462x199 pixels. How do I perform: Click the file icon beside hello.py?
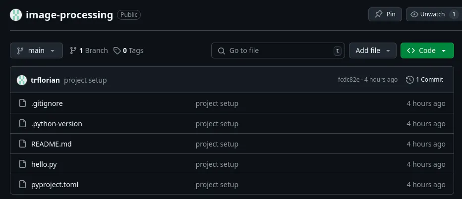pyautogui.click(x=22, y=164)
